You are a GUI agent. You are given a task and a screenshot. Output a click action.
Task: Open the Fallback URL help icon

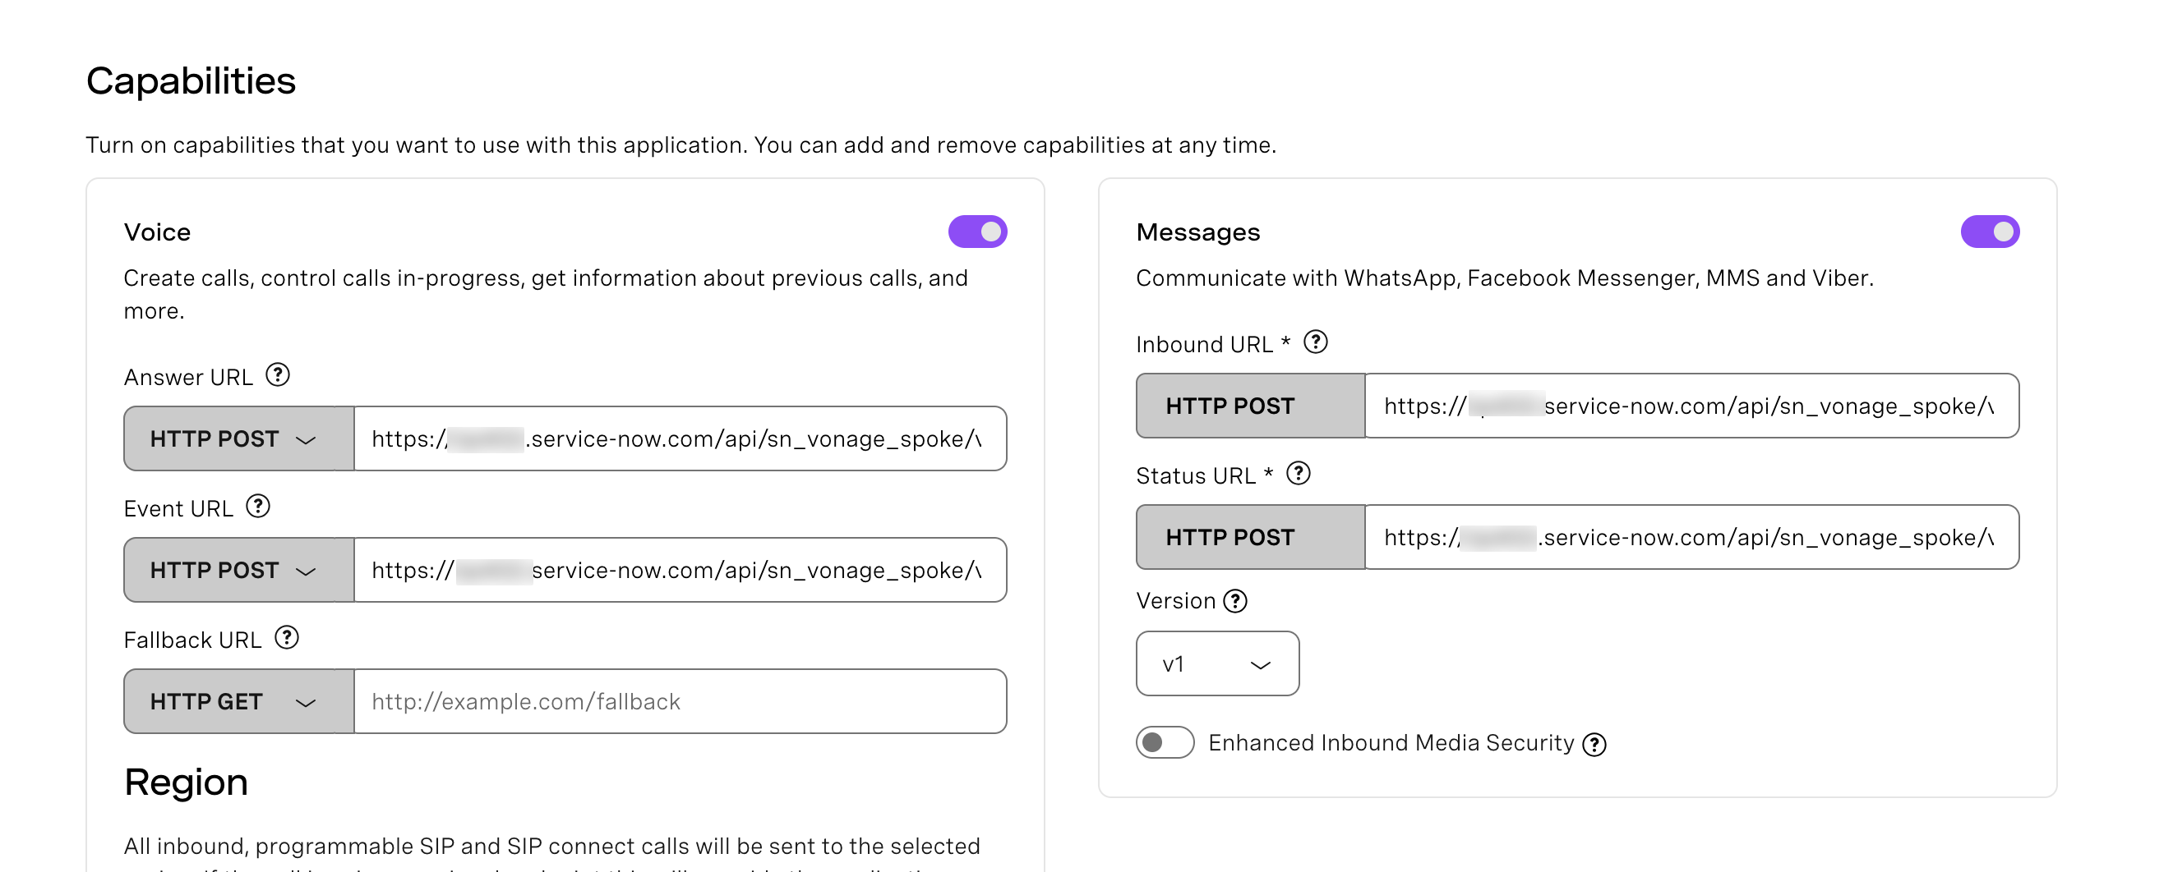pos(287,638)
